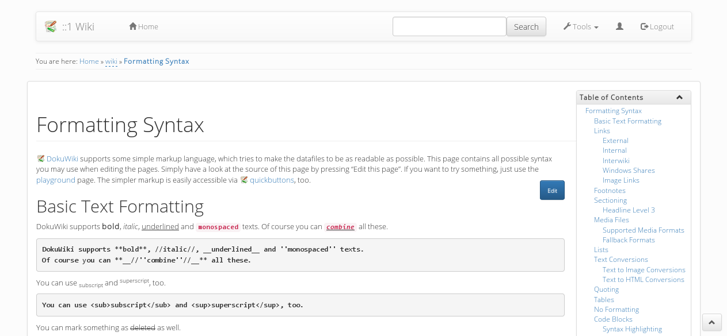The image size is (727, 336).
Task: Open the DokuWiki link in intro paragraph
Action: click(62, 159)
